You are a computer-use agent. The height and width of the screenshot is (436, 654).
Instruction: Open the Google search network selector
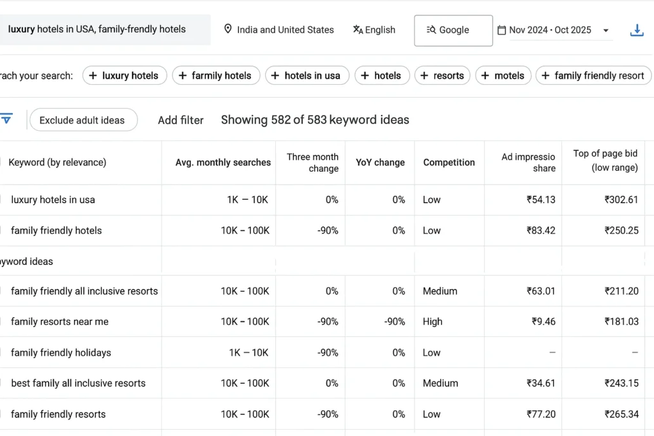(x=453, y=30)
